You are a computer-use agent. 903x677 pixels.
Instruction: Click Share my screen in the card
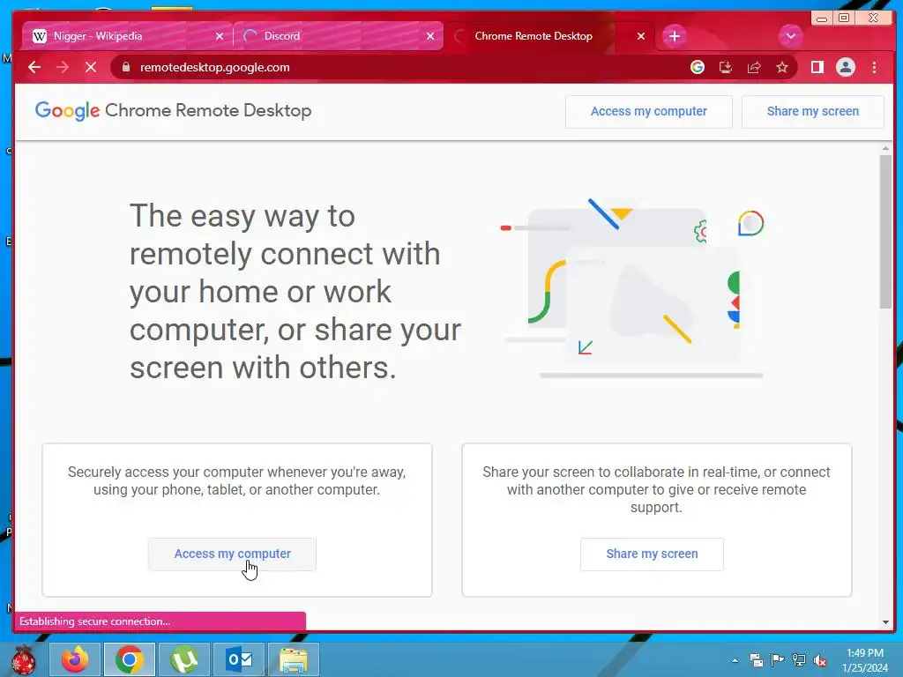[652, 554]
